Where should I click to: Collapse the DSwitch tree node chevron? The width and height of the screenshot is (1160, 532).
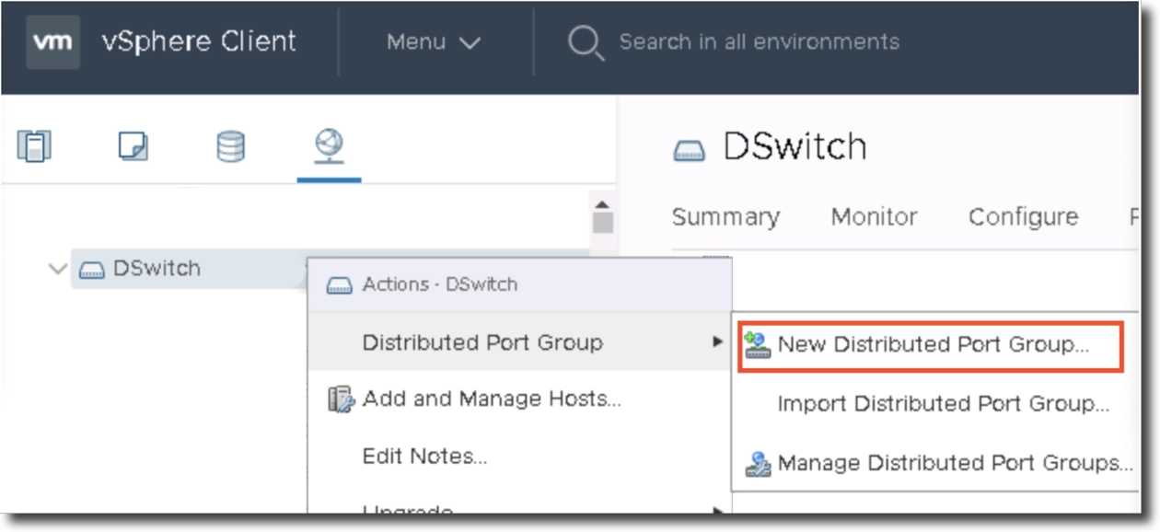[57, 270]
